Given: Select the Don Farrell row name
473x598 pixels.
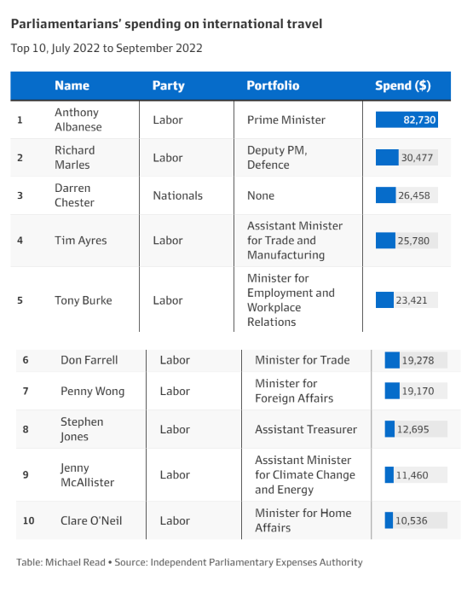Looking at the screenshot, I should click(89, 360).
